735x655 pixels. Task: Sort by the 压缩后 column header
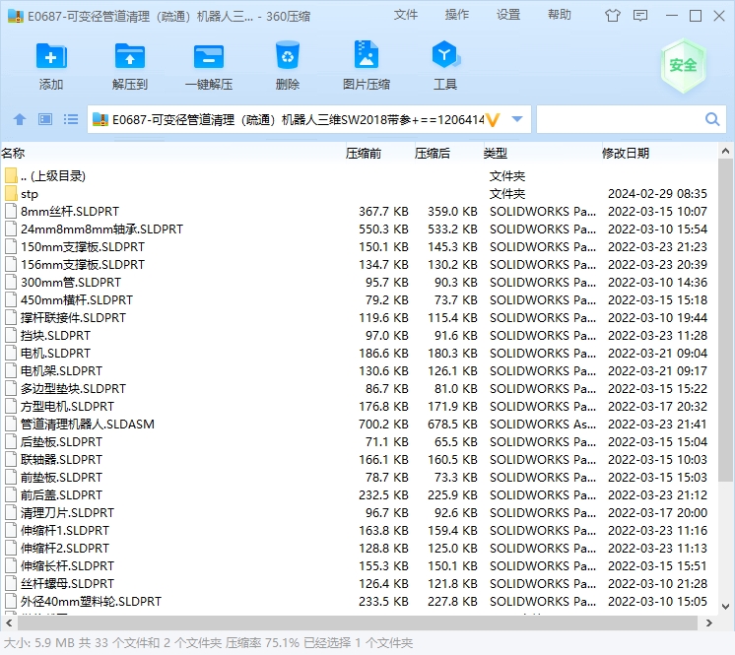(x=433, y=154)
